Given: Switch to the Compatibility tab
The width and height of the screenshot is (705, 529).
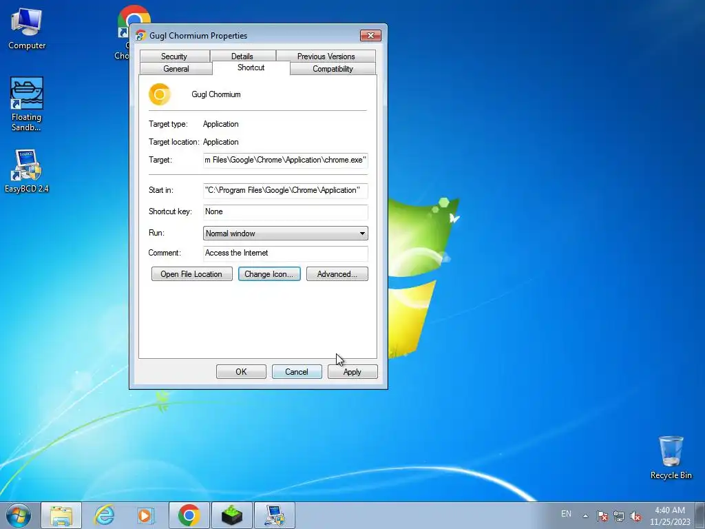Looking at the screenshot, I should point(333,68).
